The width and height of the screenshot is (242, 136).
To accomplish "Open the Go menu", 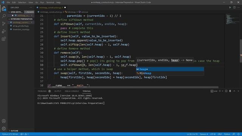I will (x=37, y=3).
